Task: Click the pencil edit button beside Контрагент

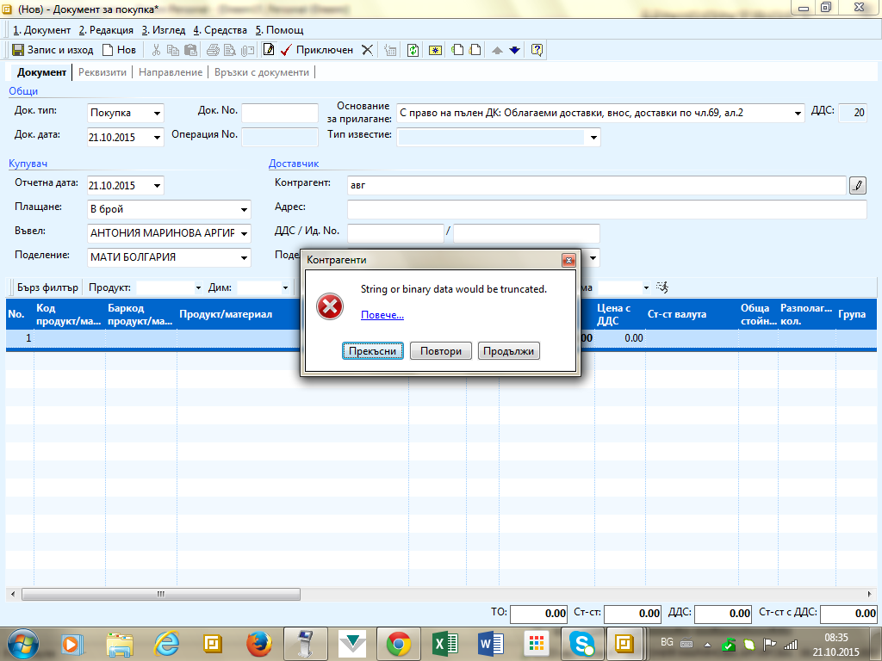Action: pyautogui.click(x=857, y=186)
